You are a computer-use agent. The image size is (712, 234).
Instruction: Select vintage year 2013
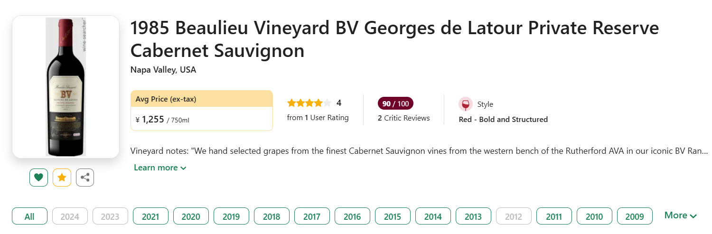[x=473, y=216]
